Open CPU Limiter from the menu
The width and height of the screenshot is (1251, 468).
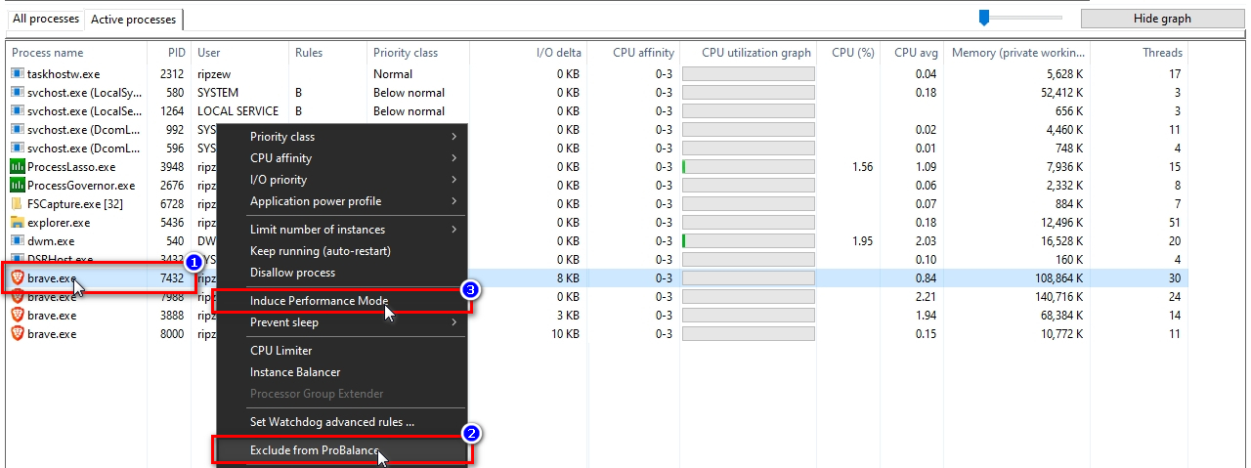(340, 351)
